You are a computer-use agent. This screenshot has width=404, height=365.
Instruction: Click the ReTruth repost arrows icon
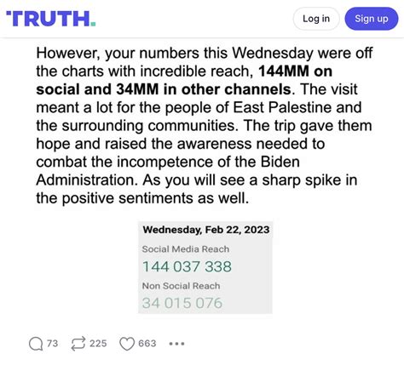point(78,344)
